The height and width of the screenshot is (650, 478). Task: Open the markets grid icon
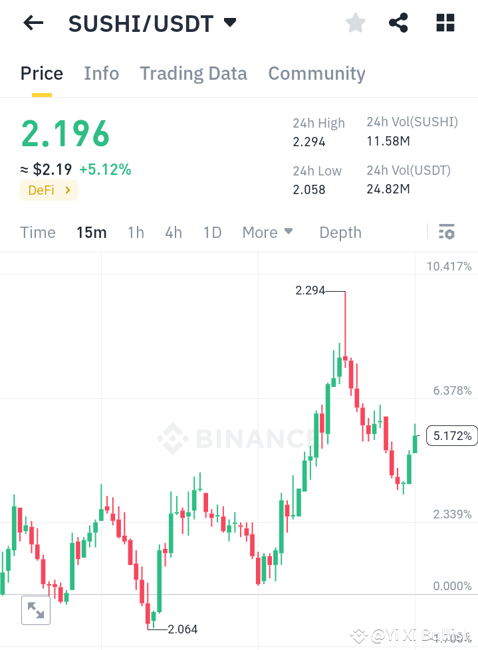click(x=445, y=22)
